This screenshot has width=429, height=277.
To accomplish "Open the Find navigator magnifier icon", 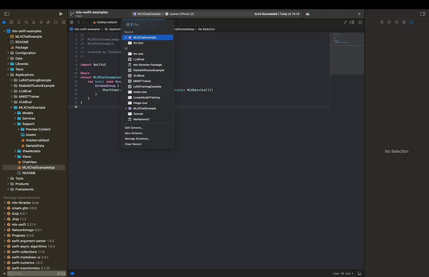I will [x=26, y=22].
